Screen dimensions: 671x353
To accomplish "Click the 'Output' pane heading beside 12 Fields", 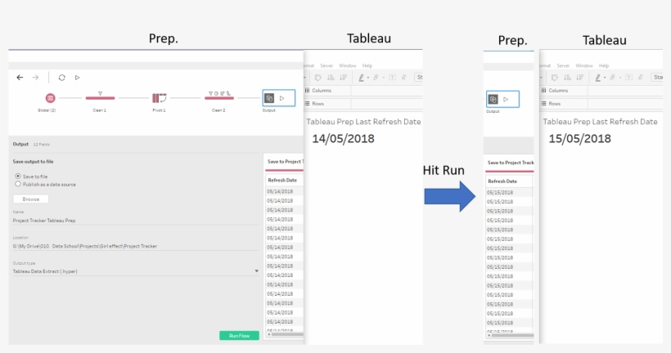I will (20, 144).
